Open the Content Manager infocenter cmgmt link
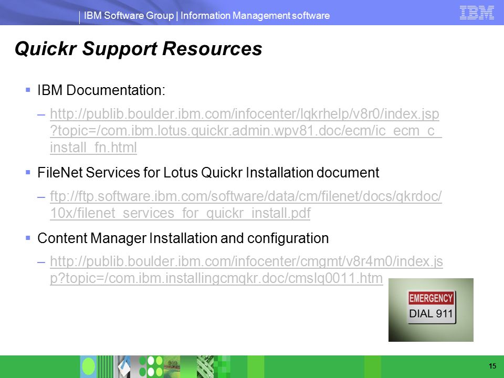Viewport: 504px width, 378px height. pos(247,270)
